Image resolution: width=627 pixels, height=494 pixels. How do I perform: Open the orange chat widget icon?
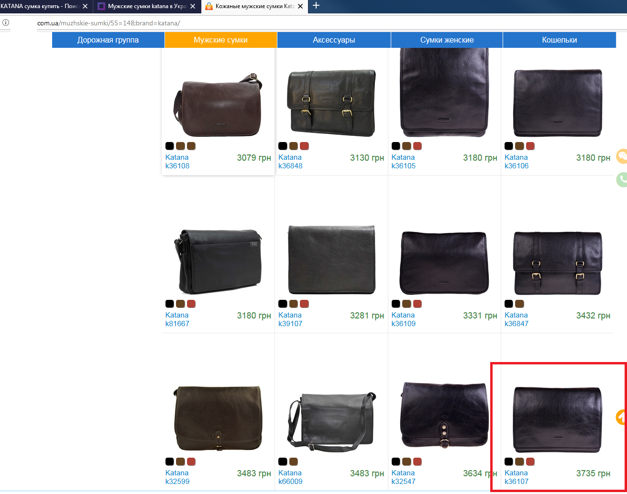[x=622, y=156]
